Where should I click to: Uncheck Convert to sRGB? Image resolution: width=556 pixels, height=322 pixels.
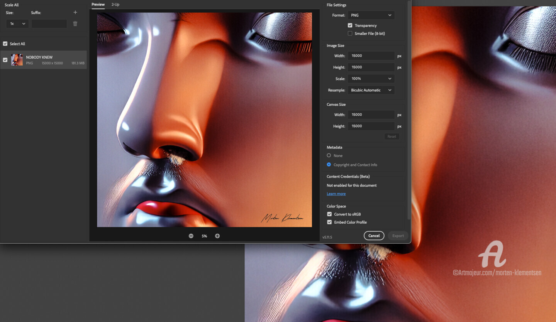tap(329, 214)
